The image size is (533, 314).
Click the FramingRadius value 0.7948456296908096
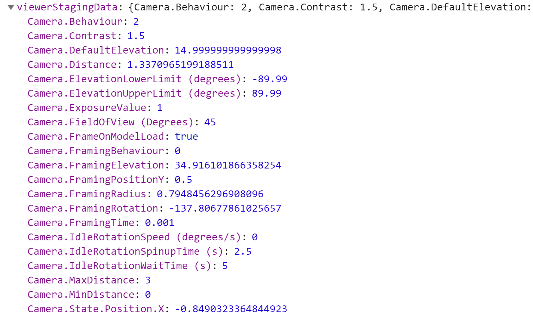pos(210,194)
